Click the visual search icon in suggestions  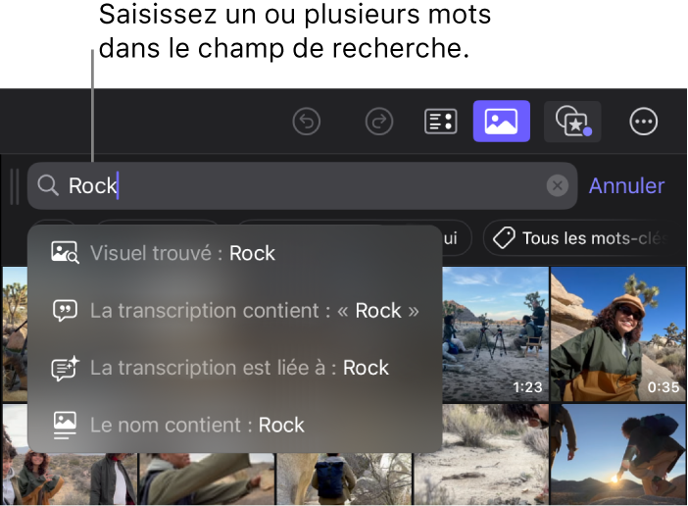[x=65, y=252]
